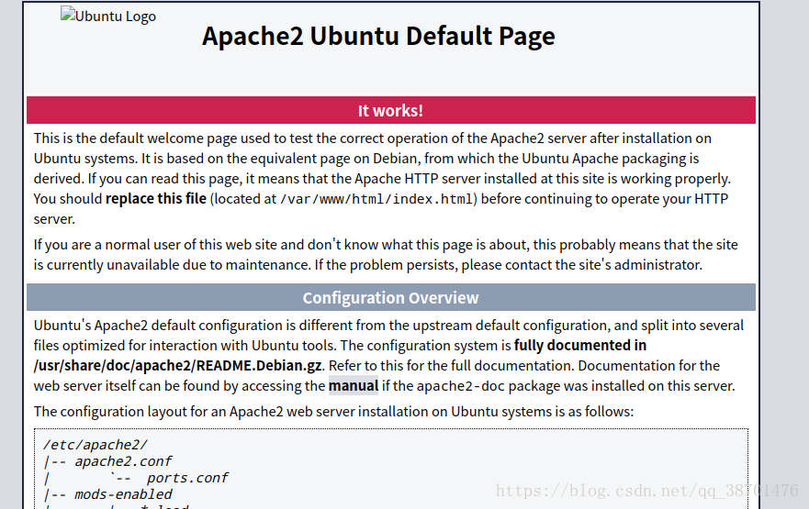The image size is (809, 509).
Task: Click the /var/www/html/index.html path text
Action: tap(376, 199)
